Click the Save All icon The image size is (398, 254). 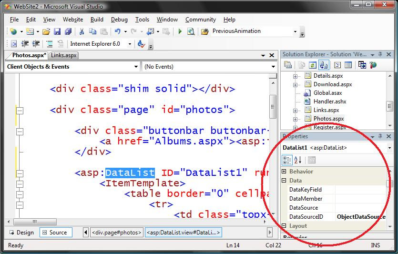pos(68,31)
